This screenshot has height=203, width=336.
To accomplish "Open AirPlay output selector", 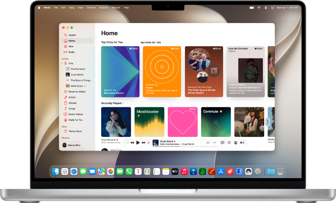I will [x=236, y=143].
